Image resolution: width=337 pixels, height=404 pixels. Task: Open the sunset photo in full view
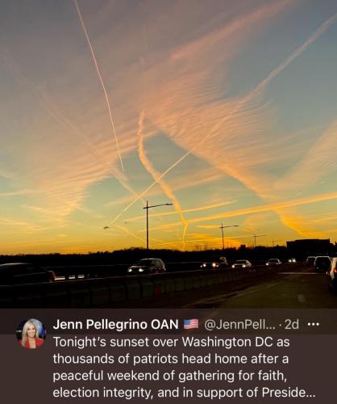[x=168, y=154]
